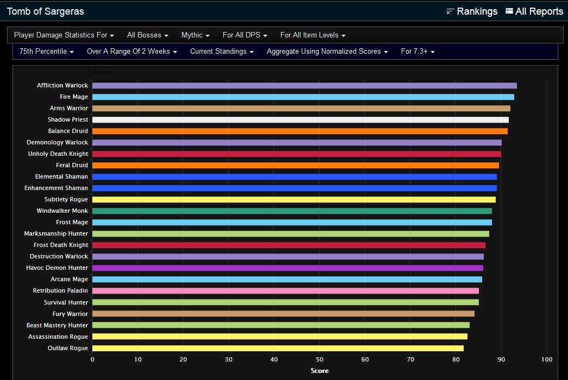Click the Retribution Paladin pink bar
Screen dimensions: 568x380
(285, 291)
